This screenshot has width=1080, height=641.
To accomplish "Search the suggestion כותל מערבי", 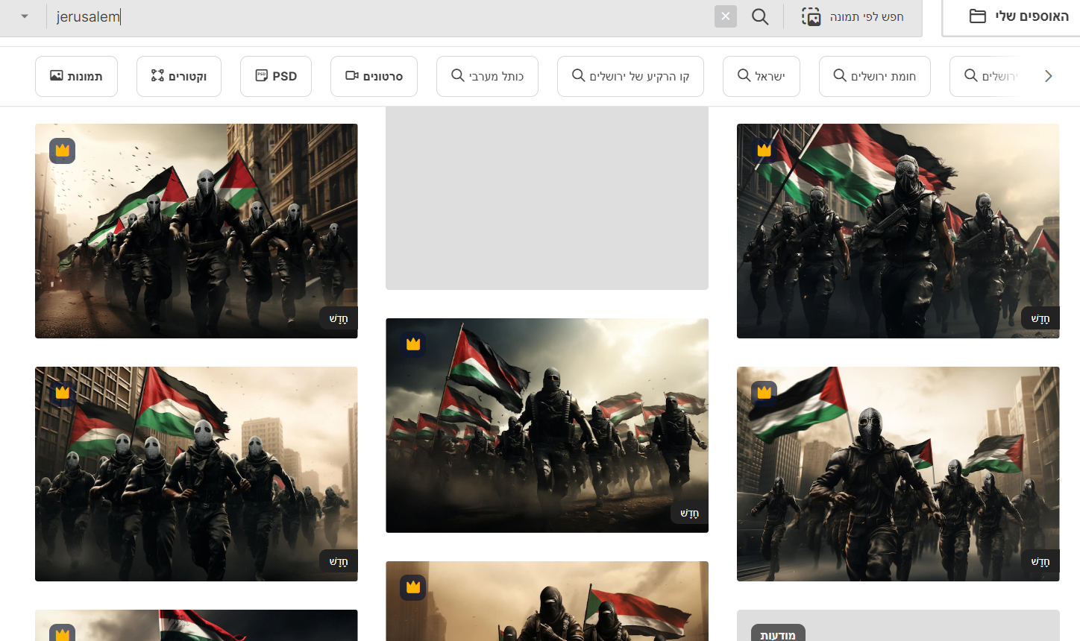I will (x=487, y=76).
